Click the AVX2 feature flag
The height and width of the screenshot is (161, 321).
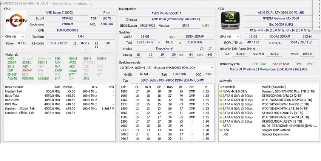pyautogui.click(x=73, y=62)
